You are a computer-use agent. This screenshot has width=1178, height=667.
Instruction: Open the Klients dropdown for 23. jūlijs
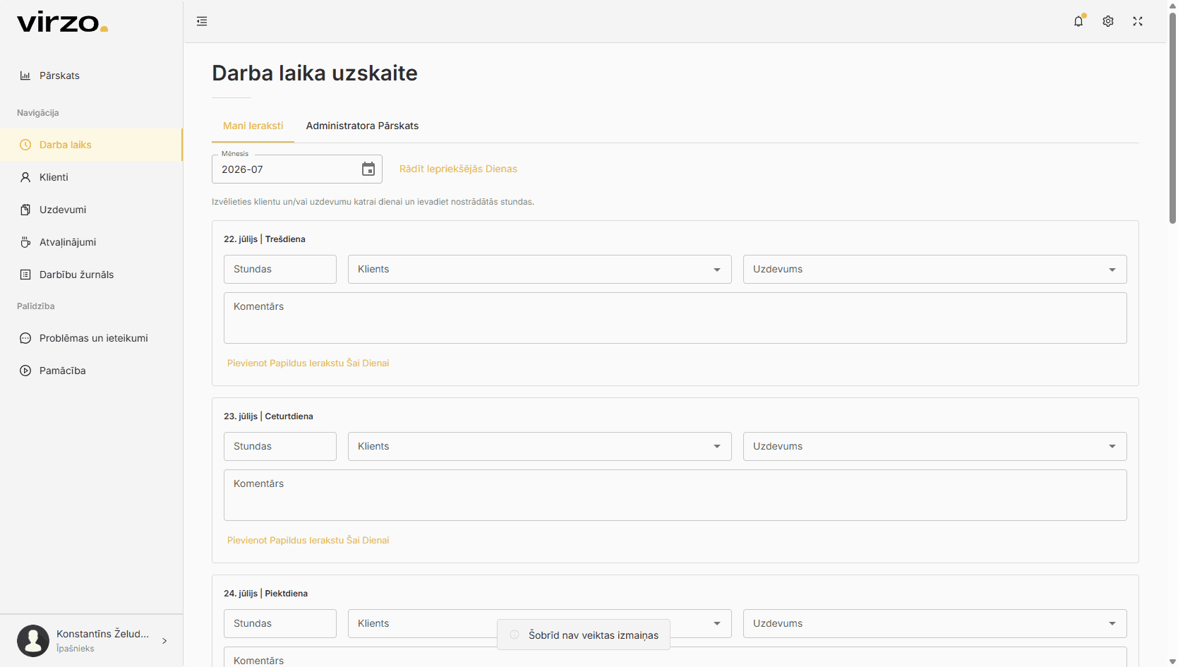tap(540, 447)
